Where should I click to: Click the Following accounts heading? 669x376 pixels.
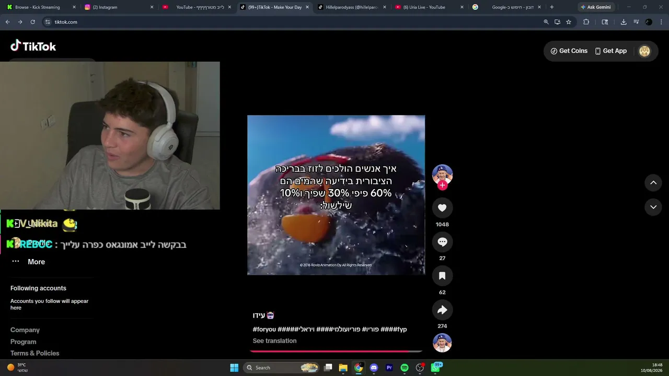(38, 288)
